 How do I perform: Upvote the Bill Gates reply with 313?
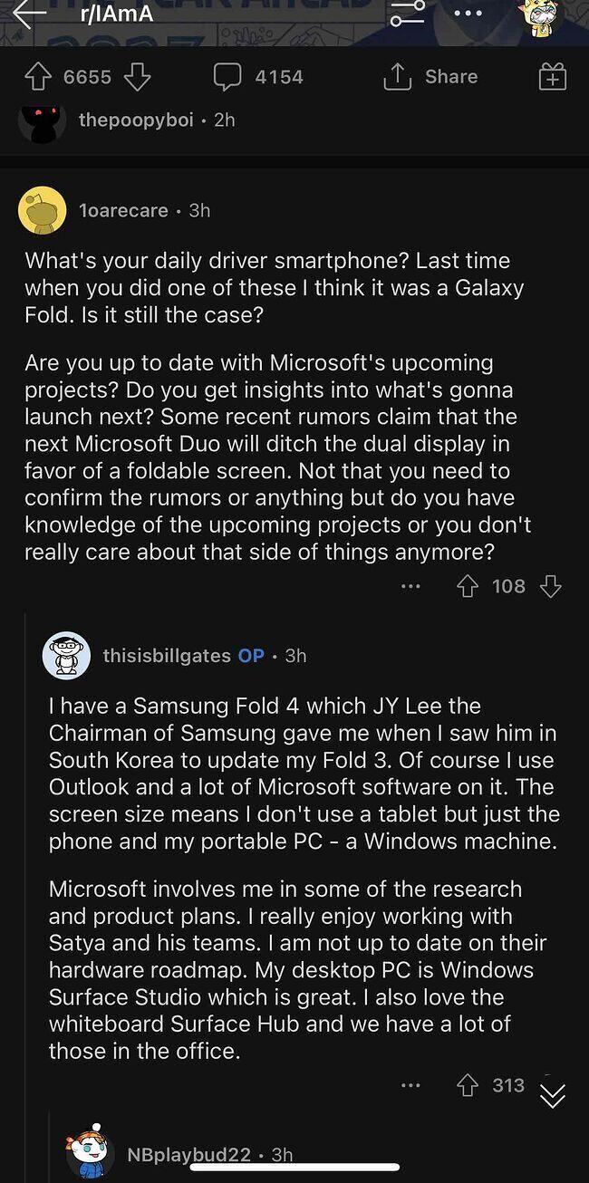point(468,1085)
